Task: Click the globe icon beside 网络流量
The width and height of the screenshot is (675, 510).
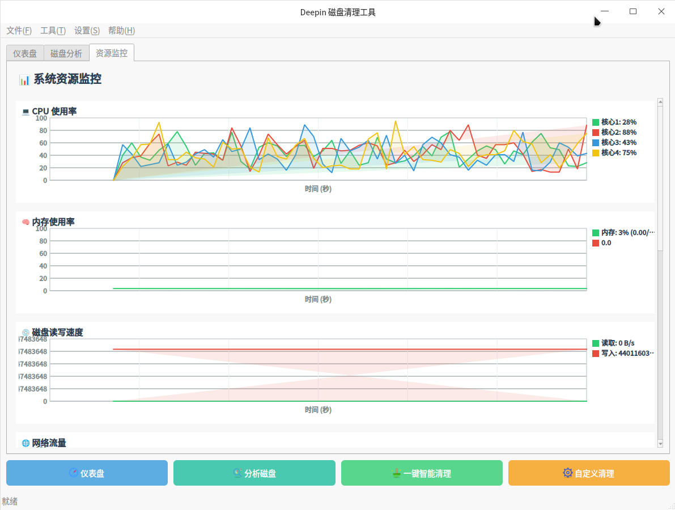Action: 26,443
